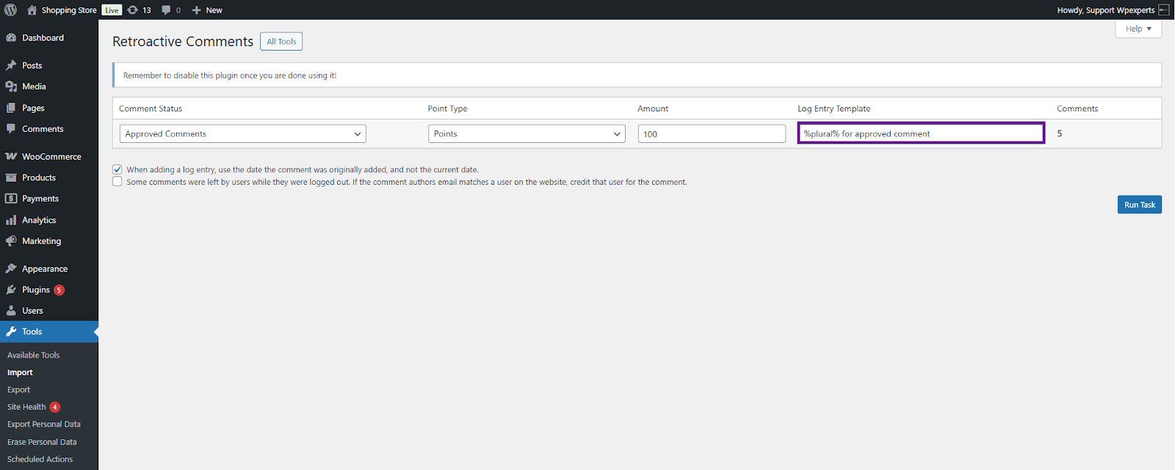Enable crediting logged-out comment authors checkbox
Screen dimensions: 1175x470
(117, 182)
